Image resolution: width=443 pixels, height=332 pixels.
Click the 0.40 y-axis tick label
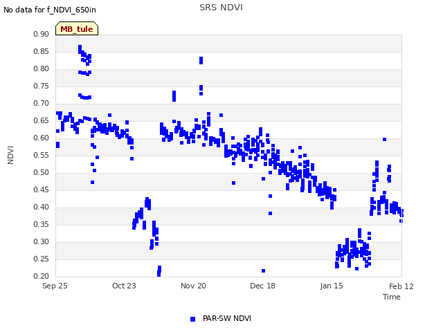(x=42, y=207)
